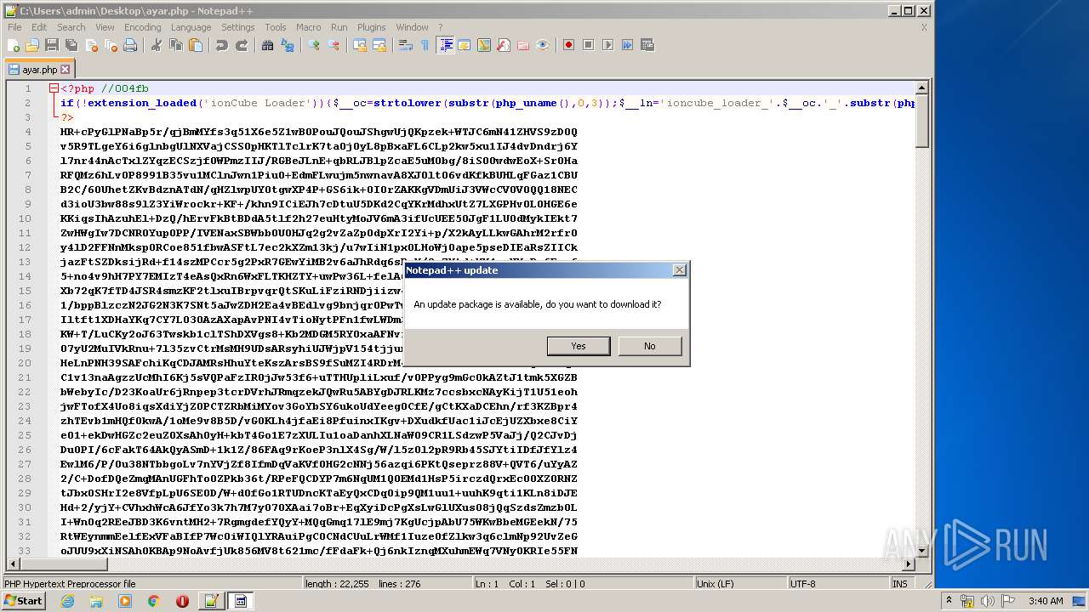Click the New file toolbar icon
This screenshot has width=1089, height=612.
[x=14, y=45]
